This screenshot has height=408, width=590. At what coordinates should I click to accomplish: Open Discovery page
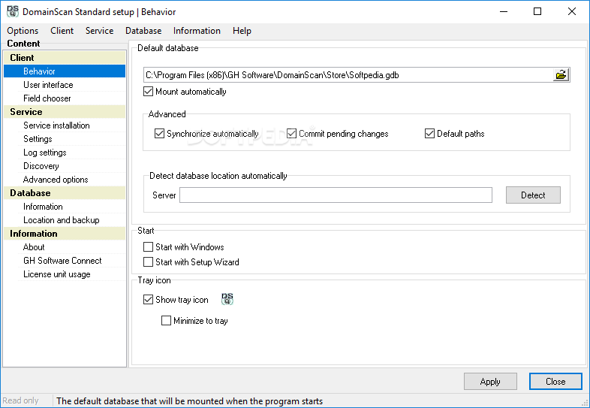65,166
